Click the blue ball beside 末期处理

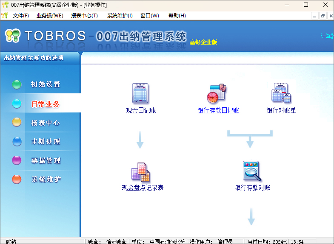17,141
